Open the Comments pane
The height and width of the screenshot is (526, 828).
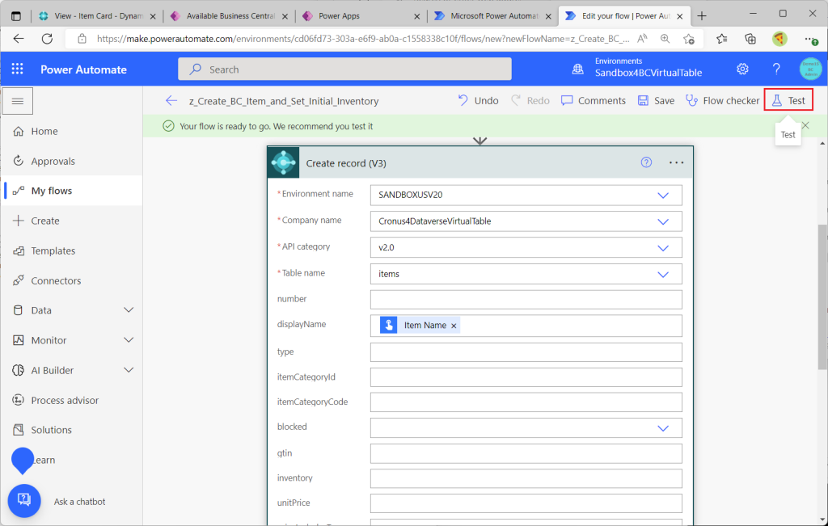(x=594, y=101)
